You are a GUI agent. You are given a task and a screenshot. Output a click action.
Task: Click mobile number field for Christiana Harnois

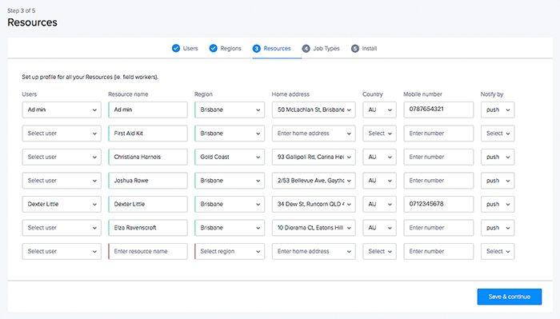pyautogui.click(x=438, y=157)
